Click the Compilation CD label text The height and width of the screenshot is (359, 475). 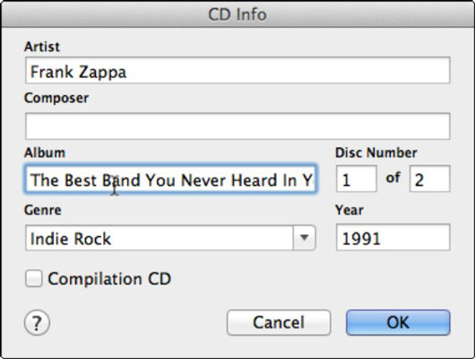pos(109,278)
